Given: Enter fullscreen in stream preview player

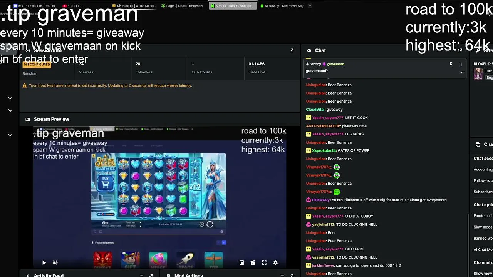Looking at the screenshot, I should [264, 263].
